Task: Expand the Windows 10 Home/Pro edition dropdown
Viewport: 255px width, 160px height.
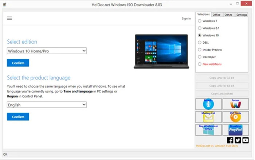Action: (47, 51)
